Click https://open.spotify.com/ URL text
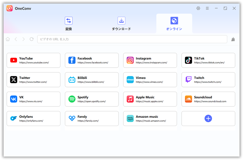Screen dimensions: 243x160 [92, 101]
